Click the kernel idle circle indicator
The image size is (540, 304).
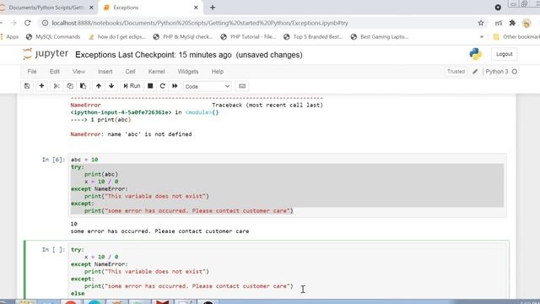[515, 72]
